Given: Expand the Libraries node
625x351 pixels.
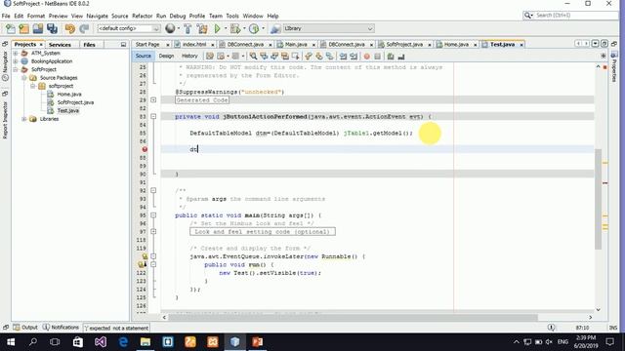Looking at the screenshot, I should pyautogui.click(x=24, y=119).
